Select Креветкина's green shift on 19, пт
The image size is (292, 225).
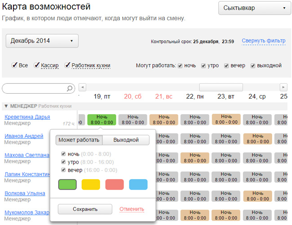click(x=102, y=120)
